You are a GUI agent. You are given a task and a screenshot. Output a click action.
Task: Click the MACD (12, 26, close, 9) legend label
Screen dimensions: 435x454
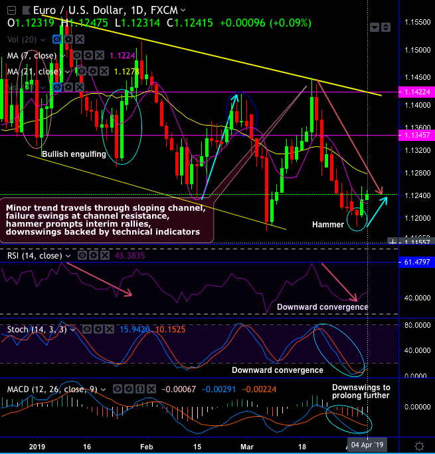(x=52, y=389)
